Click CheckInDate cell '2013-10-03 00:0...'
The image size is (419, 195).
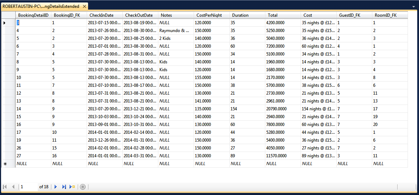pyautogui.click(x=105, y=117)
